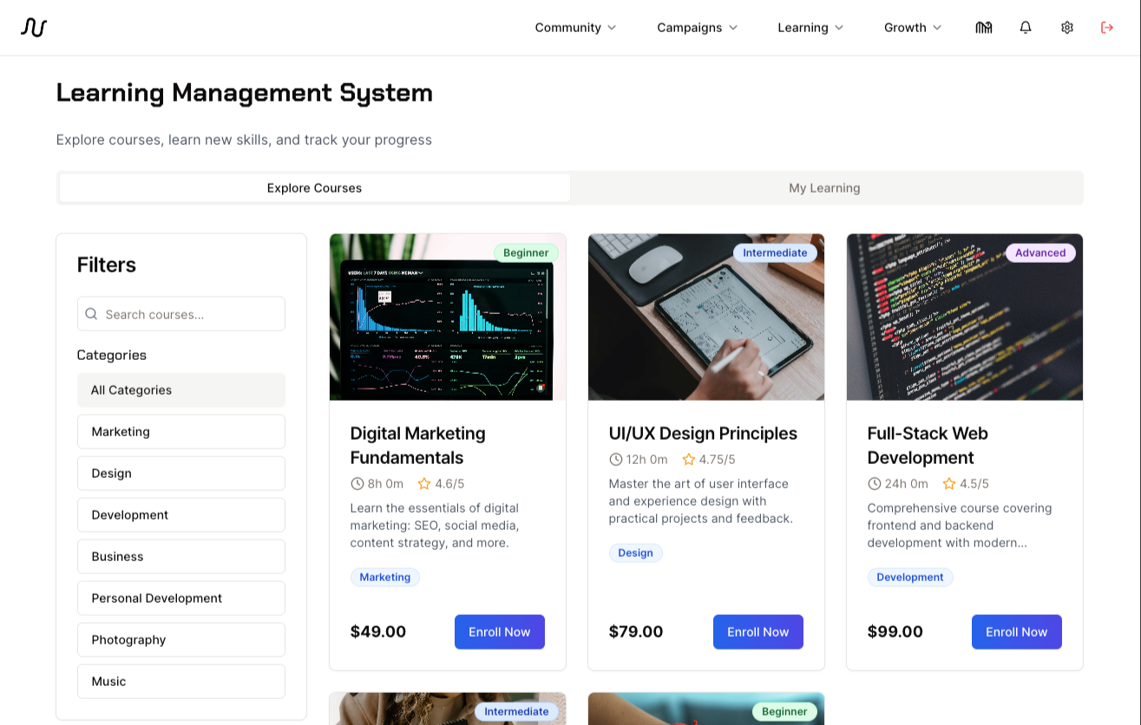Click the Beginner badge on Digital Marketing card
Image resolution: width=1141 pixels, height=725 pixels.
526,253
